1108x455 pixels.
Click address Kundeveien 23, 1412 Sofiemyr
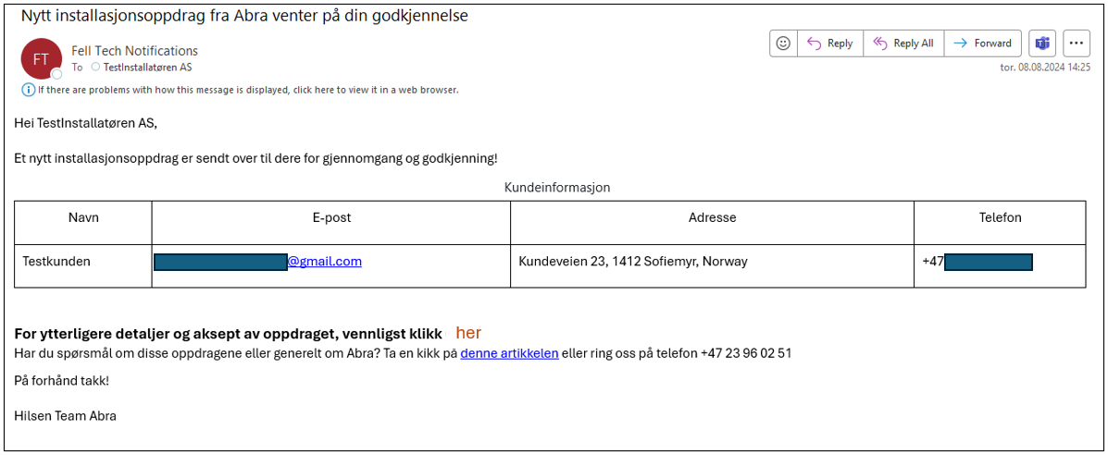(633, 262)
